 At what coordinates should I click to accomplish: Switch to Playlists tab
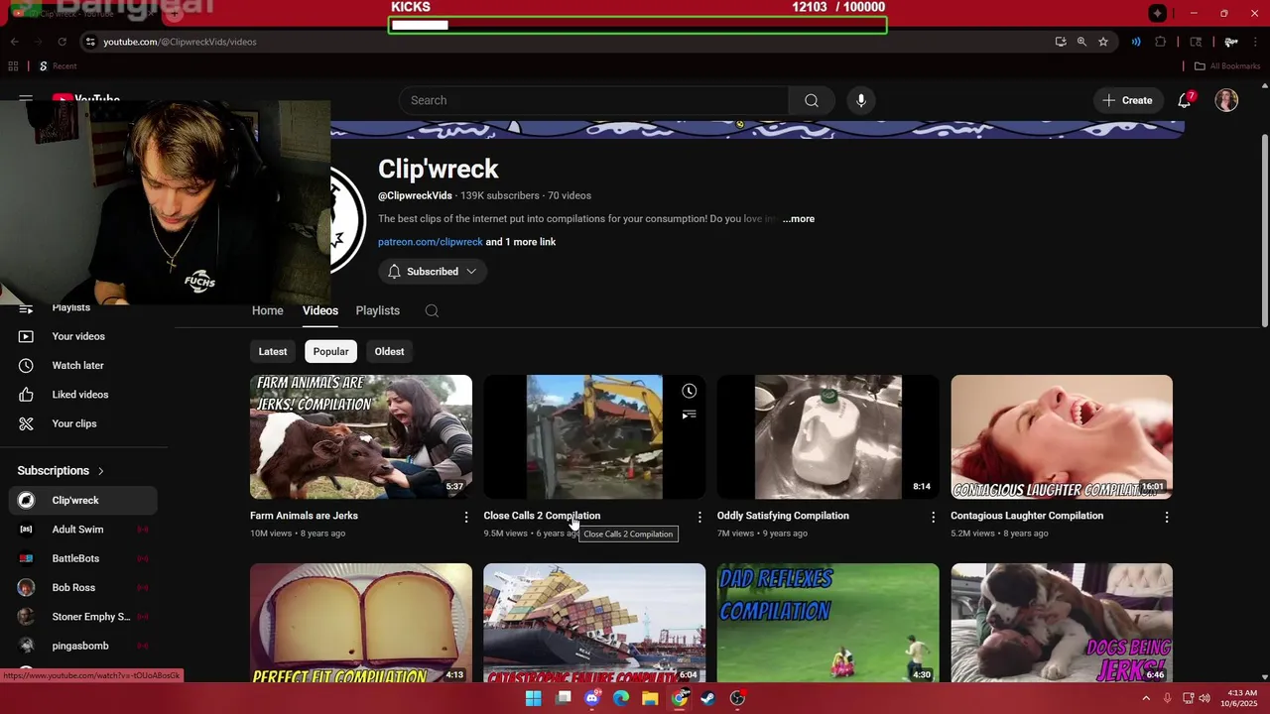pyautogui.click(x=378, y=310)
